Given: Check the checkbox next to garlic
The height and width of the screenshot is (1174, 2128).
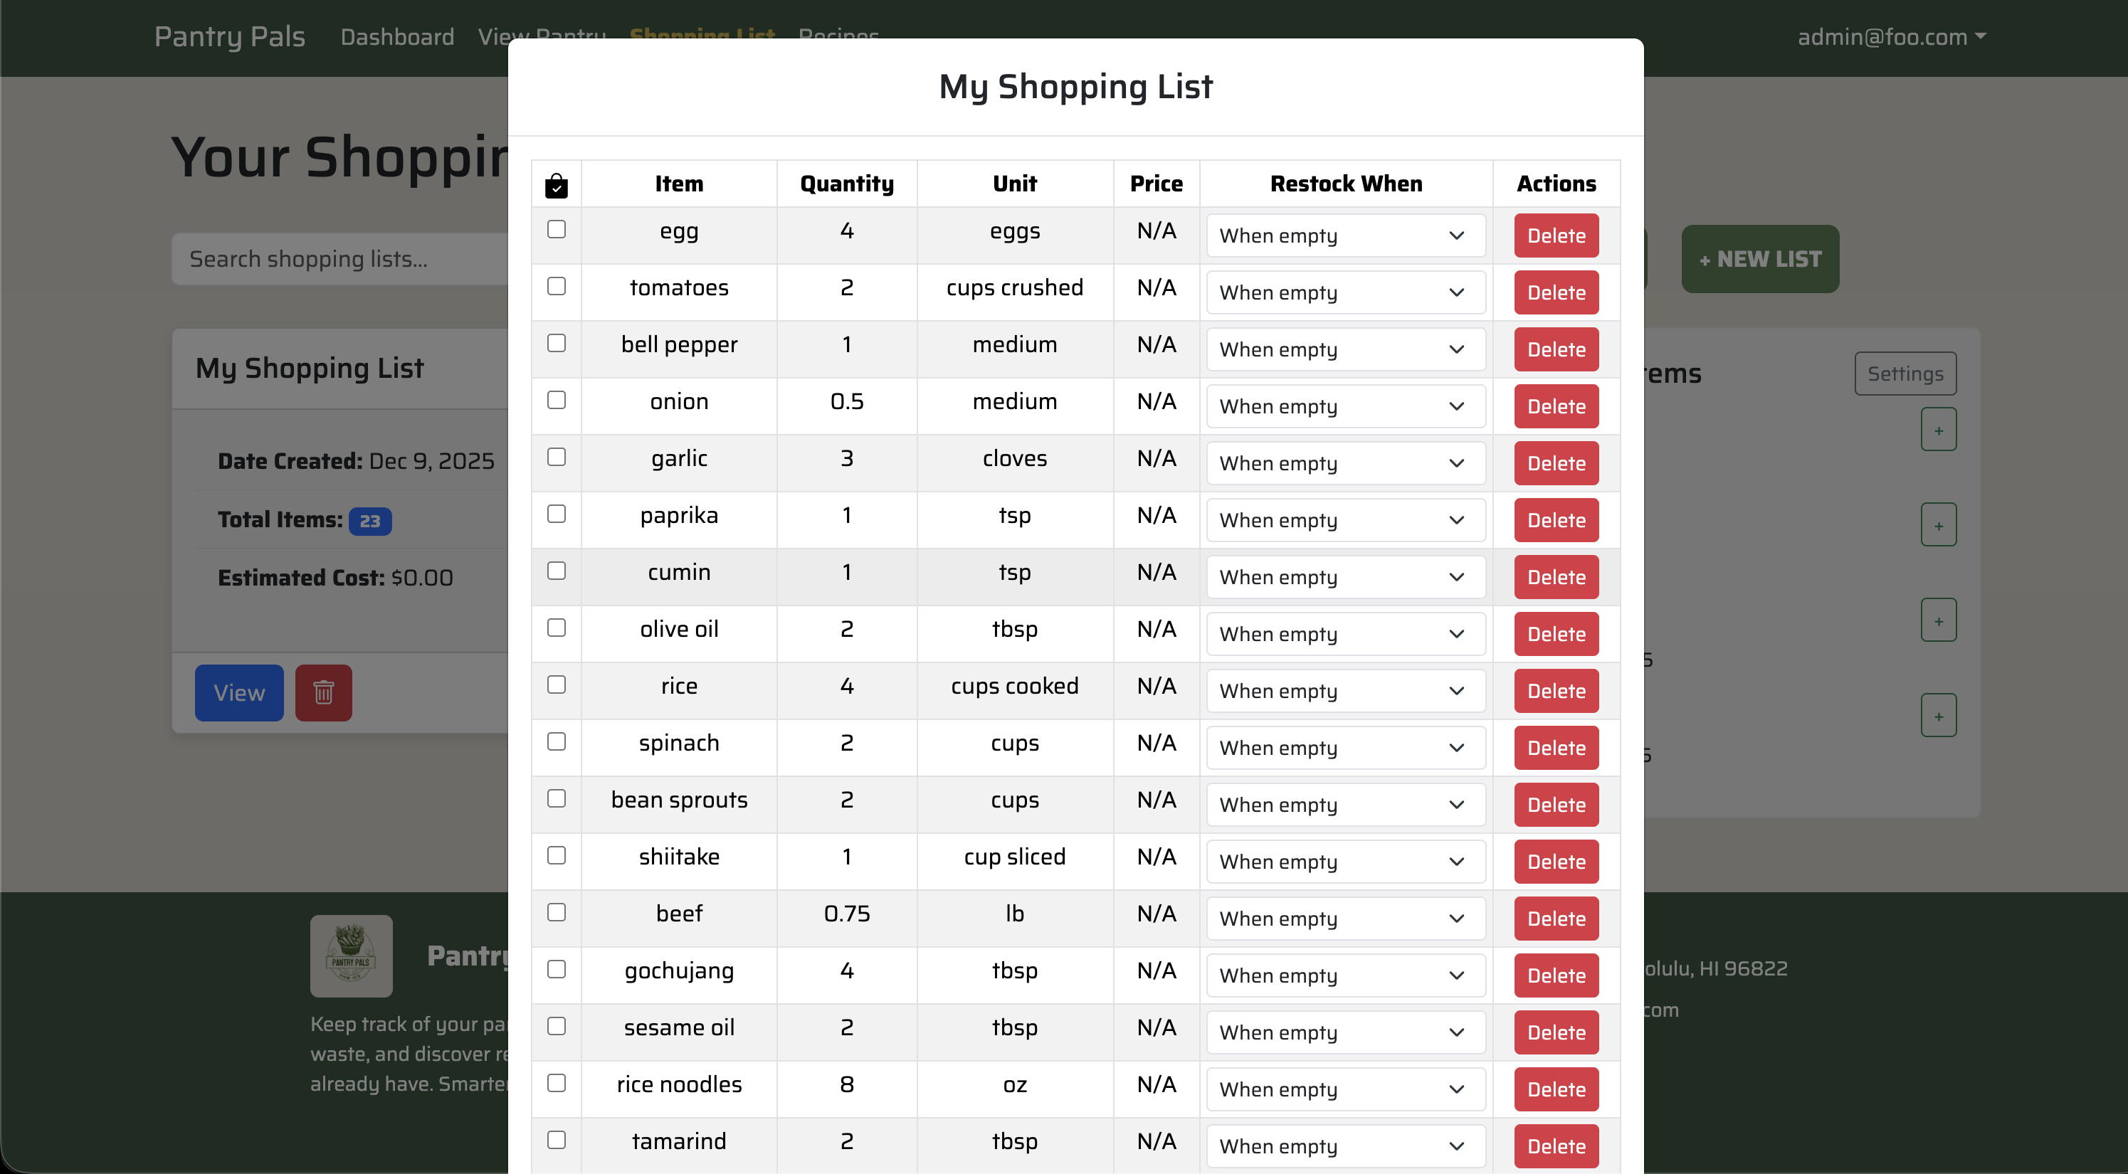Looking at the screenshot, I should (x=556, y=458).
